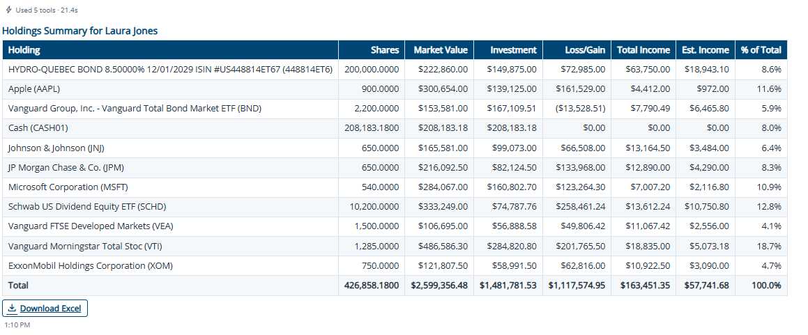This screenshot has height=335, width=808.
Task: Click the Holdings Summary for Laura Jones title
Action: (x=80, y=31)
